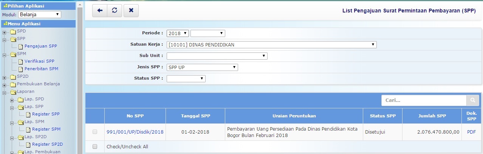Click the Pembukuan Belanja folder icon

(13, 84)
